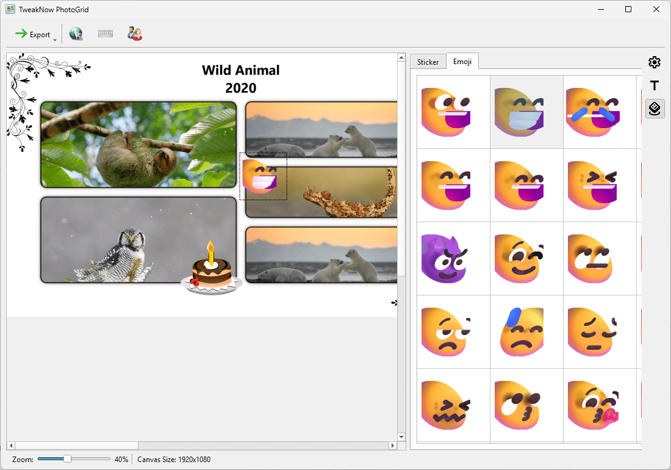Select the Wild Animal 2020 title text
671x470 pixels.
[241, 79]
